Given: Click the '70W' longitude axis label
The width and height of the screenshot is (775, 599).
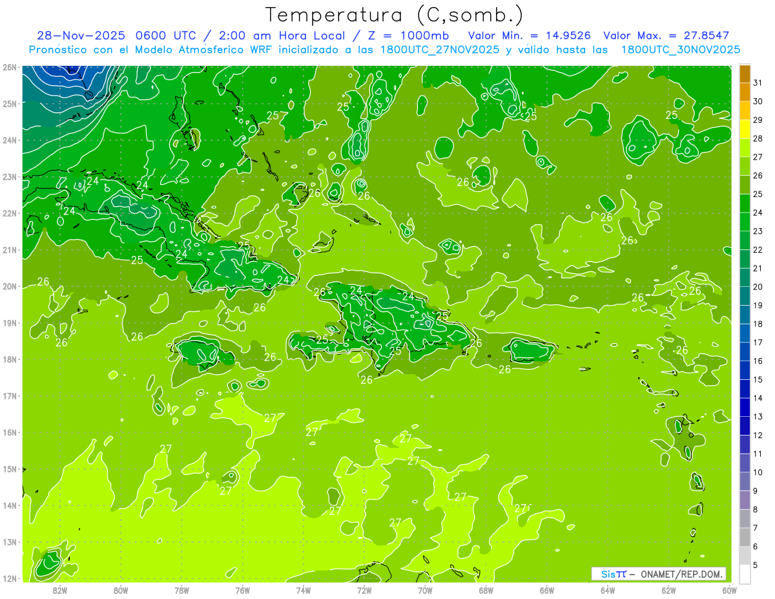Looking at the screenshot, I should click(x=425, y=590).
